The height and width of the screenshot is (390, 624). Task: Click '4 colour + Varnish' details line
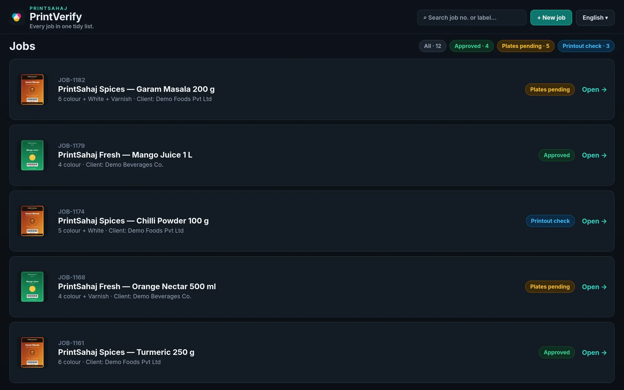tap(124, 296)
